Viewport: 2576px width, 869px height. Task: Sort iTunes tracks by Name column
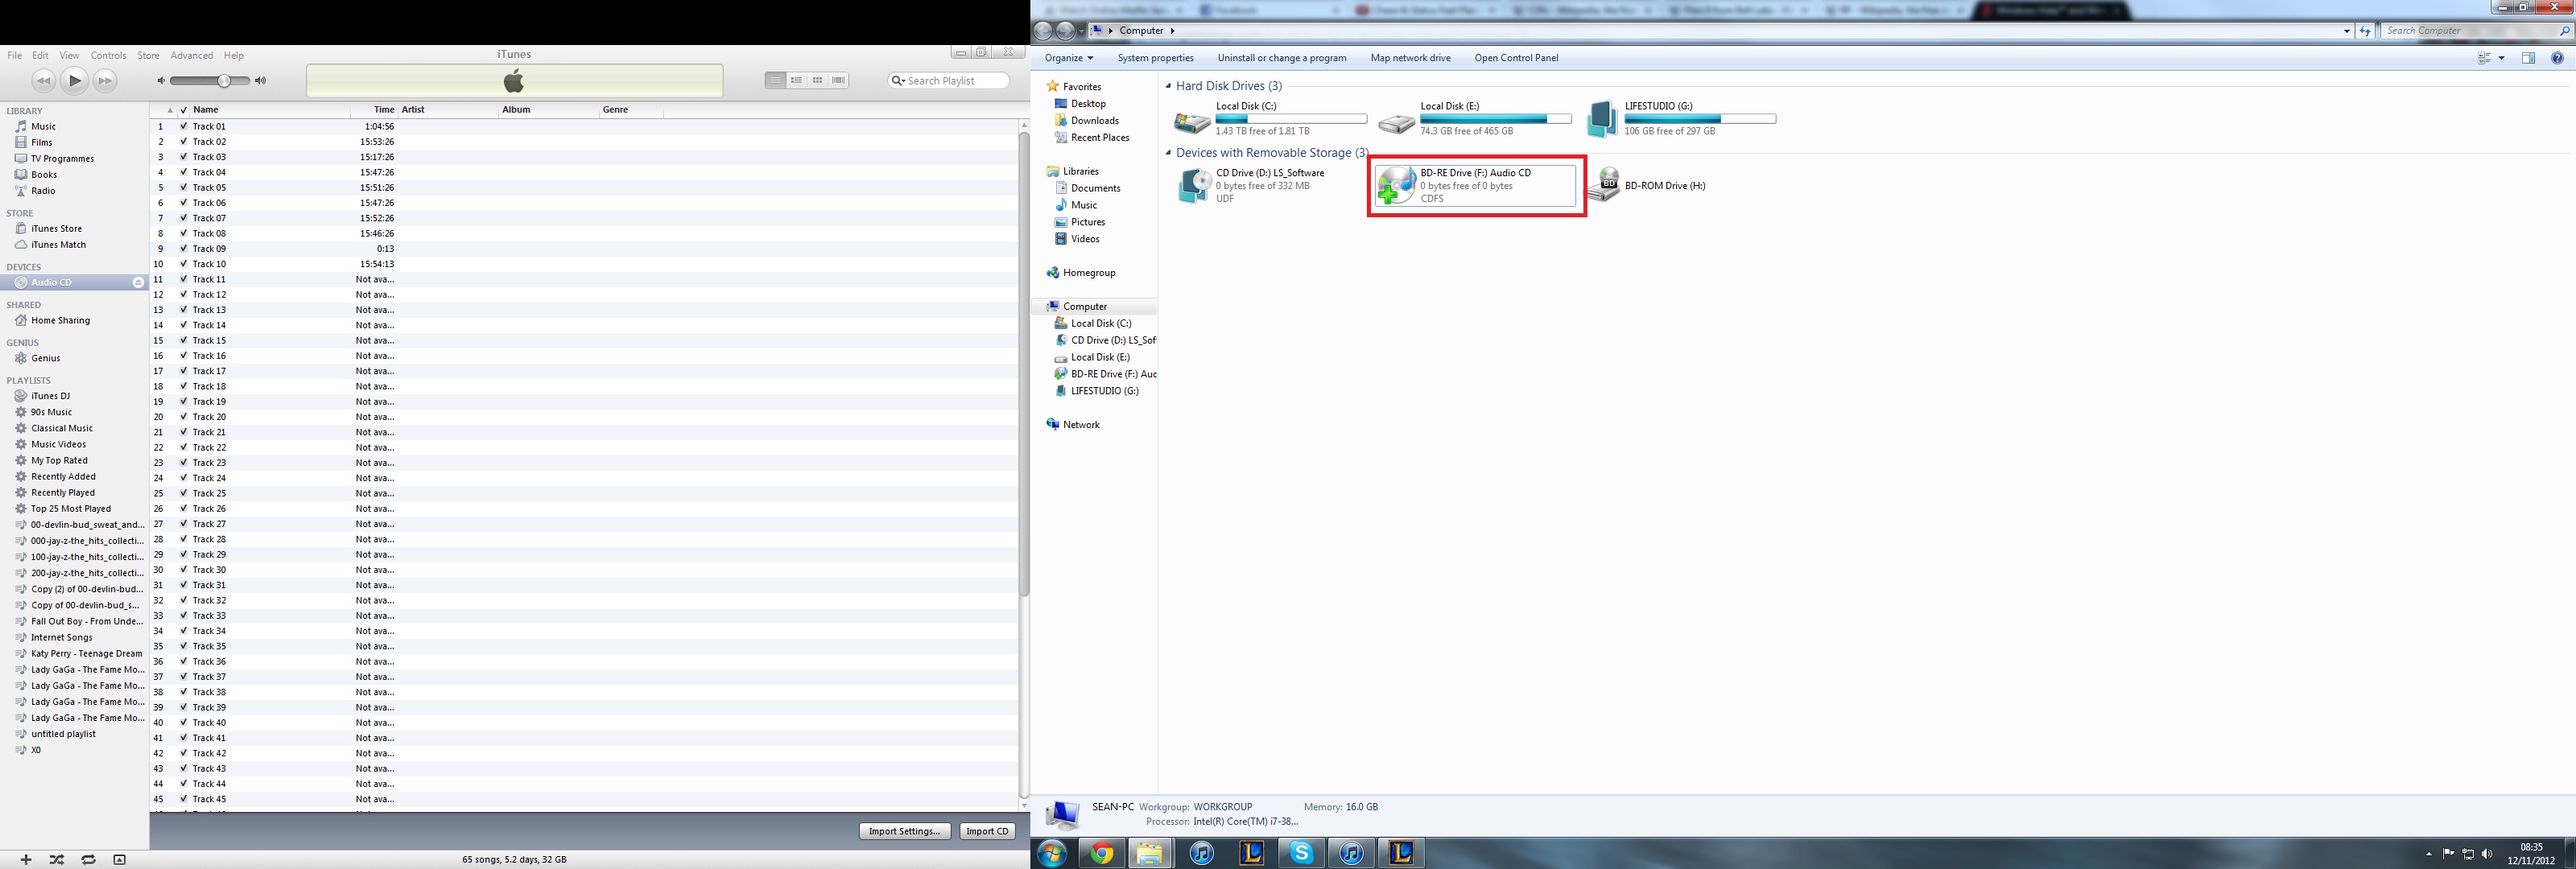pyautogui.click(x=270, y=110)
